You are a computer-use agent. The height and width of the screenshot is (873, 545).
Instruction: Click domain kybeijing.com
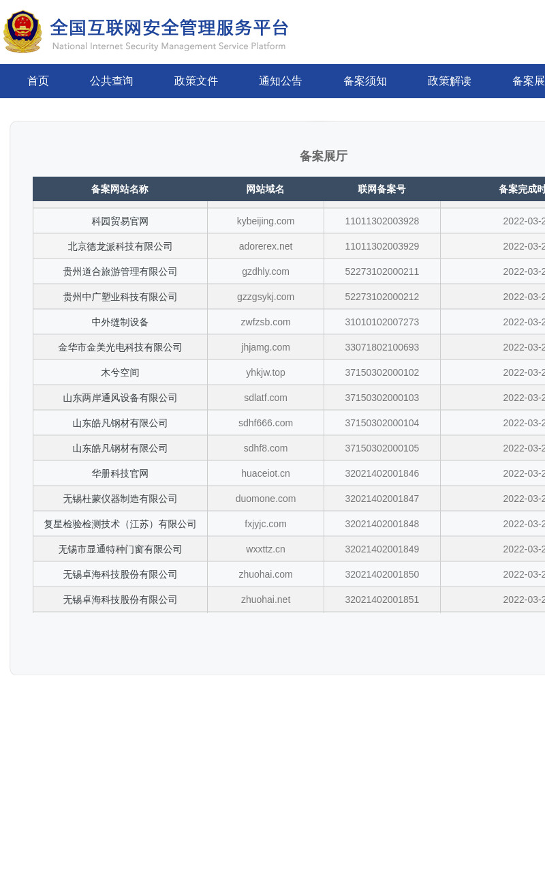point(266,221)
